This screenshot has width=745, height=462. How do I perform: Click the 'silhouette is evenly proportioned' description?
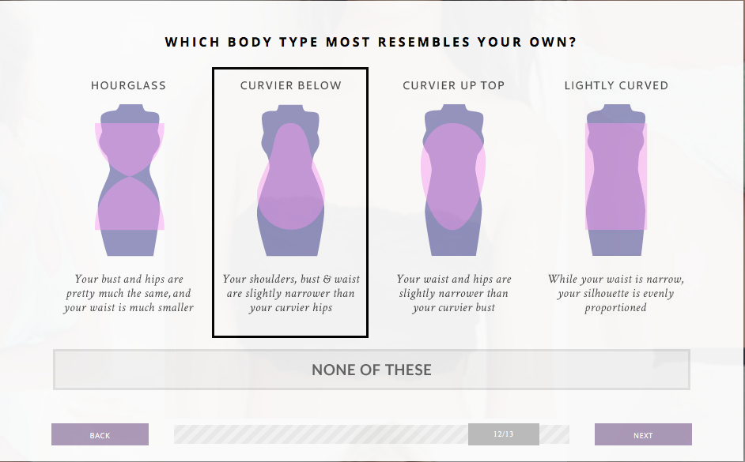(616, 293)
